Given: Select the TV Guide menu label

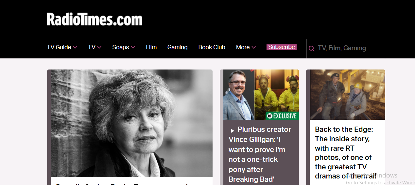Looking at the screenshot, I should 59,47.
